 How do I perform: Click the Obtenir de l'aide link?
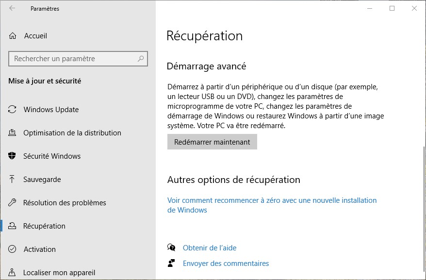[210, 248]
